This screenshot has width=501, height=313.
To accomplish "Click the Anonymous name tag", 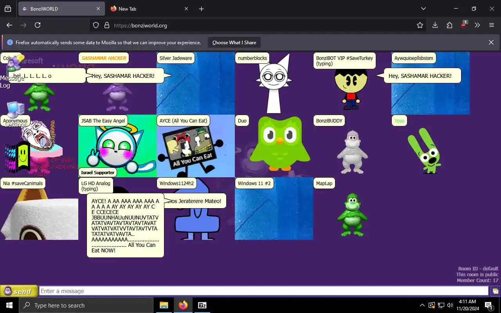I will pyautogui.click(x=15, y=121).
